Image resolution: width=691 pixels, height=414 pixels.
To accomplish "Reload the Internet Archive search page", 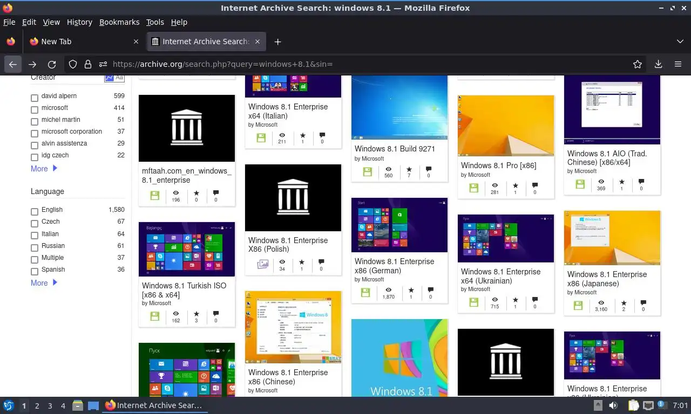I will [x=52, y=64].
